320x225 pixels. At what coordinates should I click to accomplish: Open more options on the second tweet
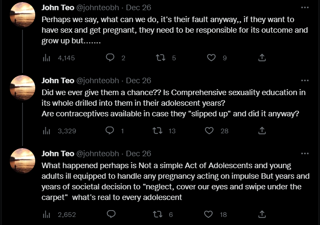pos(305,81)
